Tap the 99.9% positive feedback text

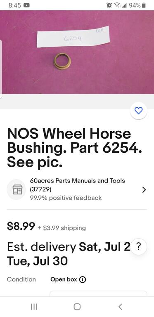(66, 198)
